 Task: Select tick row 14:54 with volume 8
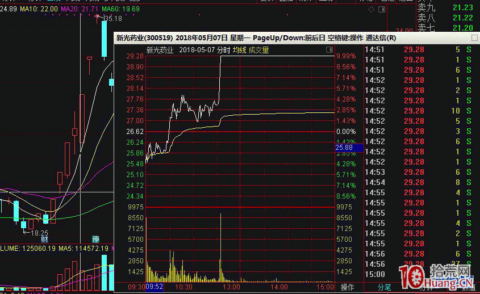click(x=419, y=182)
